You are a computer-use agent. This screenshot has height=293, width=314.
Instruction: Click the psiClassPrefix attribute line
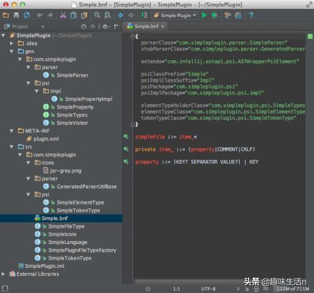click(175, 74)
